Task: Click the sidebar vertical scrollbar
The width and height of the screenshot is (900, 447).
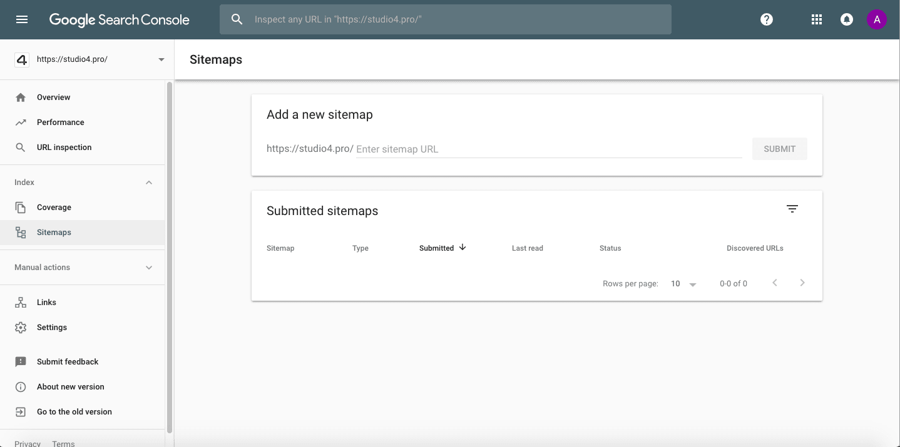Action: [x=169, y=256]
